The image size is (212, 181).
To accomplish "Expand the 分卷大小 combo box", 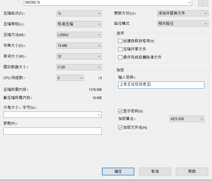I will 52,115.
